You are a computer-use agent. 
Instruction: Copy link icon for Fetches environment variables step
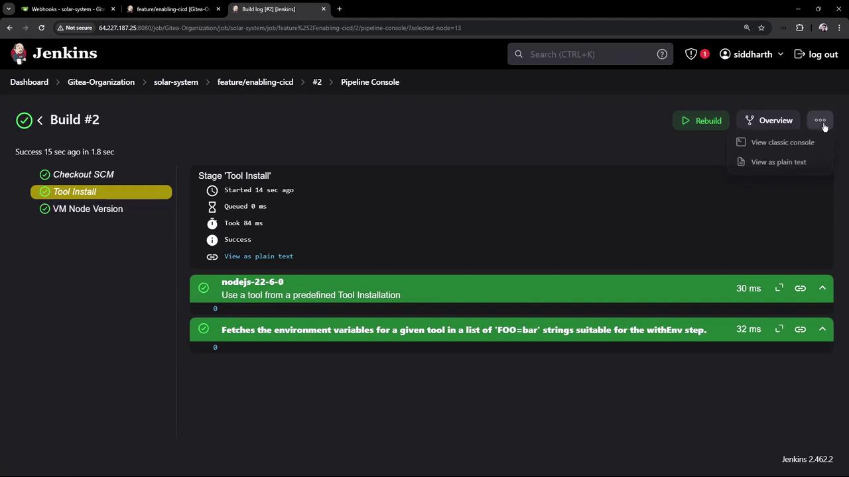pos(801,329)
